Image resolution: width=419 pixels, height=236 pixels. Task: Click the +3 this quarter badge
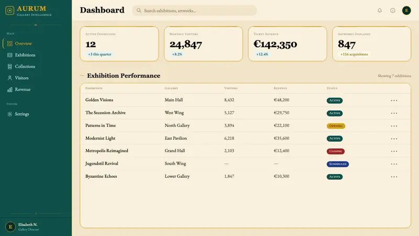[100, 54]
